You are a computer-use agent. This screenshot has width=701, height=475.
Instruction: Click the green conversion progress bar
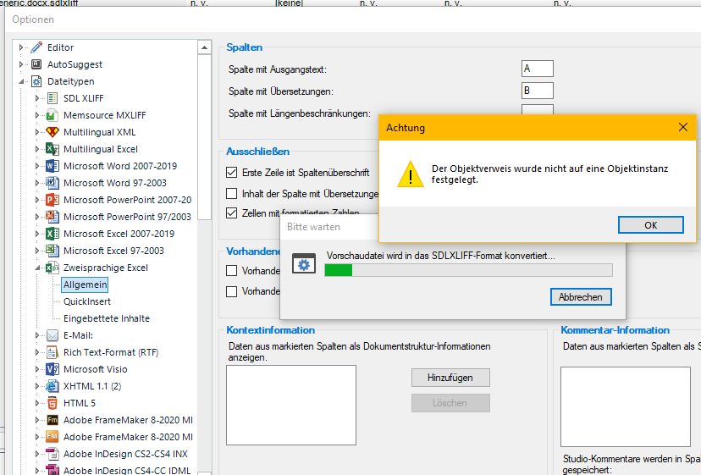click(468, 270)
